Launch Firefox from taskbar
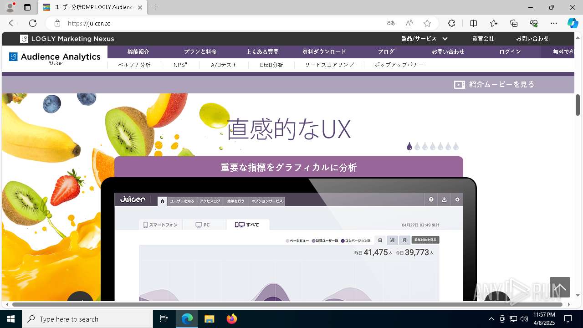 [232, 319]
